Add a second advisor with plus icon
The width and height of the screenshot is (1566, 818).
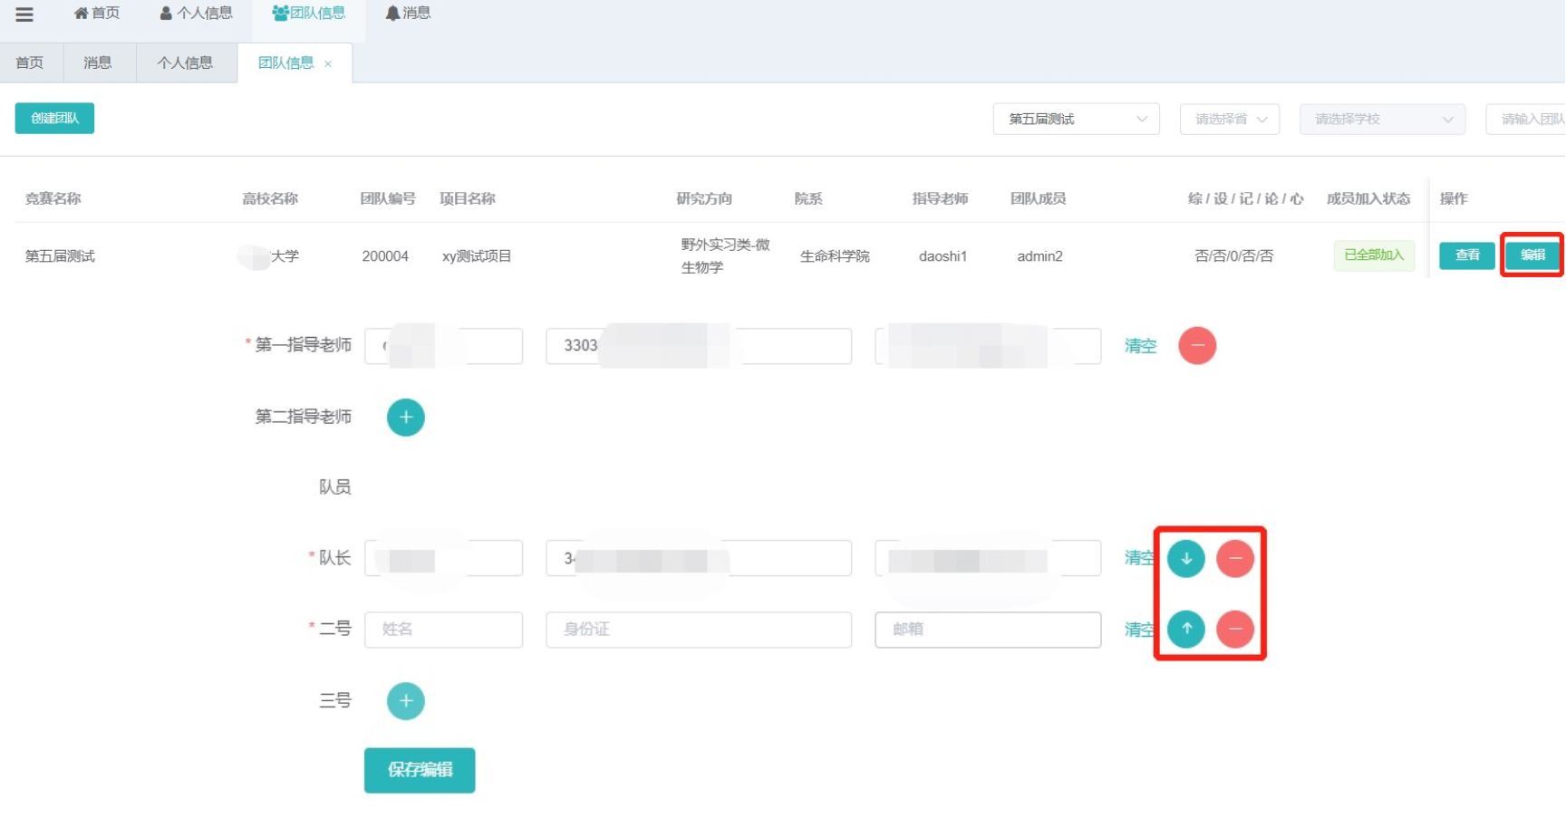(x=405, y=418)
